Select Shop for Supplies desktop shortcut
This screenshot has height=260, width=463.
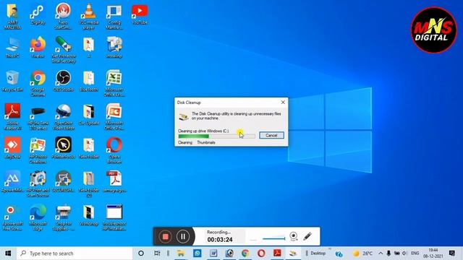(x=63, y=217)
